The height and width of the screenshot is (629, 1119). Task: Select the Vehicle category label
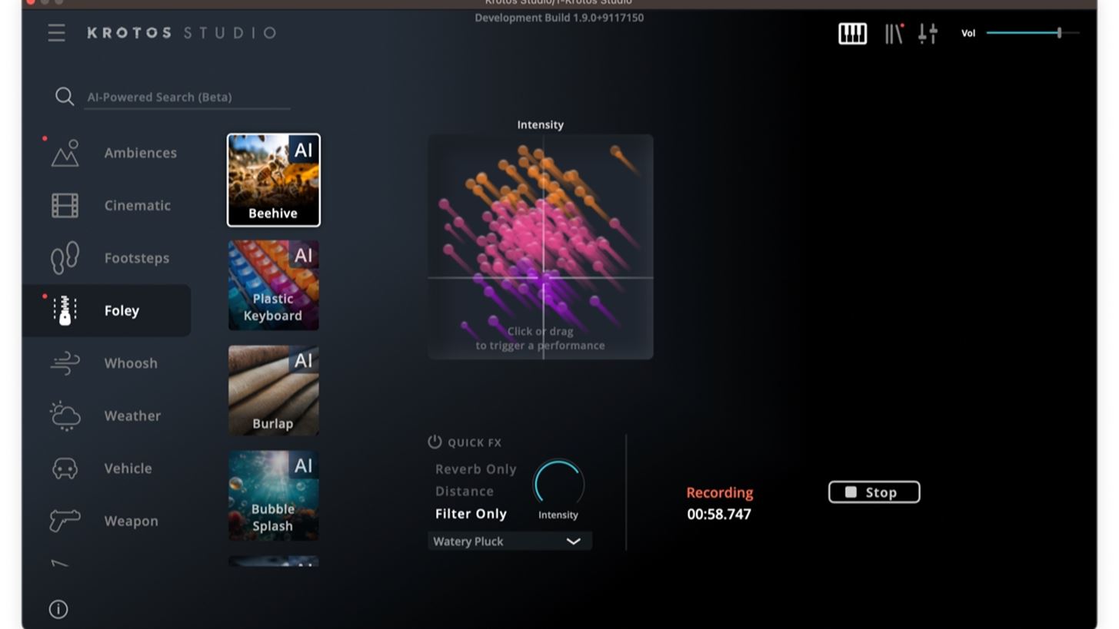pos(128,468)
